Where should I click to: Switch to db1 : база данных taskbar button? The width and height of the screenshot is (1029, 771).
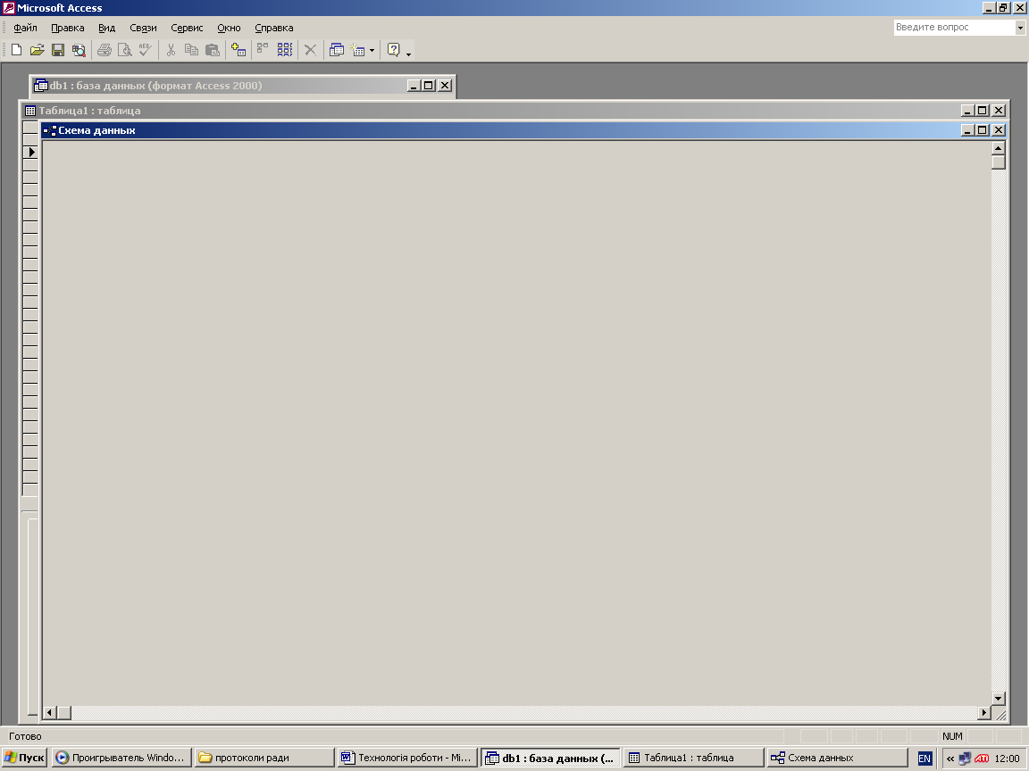(550, 759)
